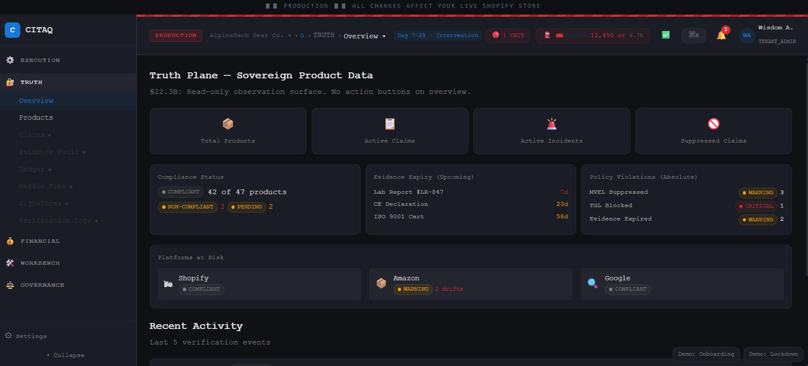The image size is (808, 366).
Task: Expand the Governance section
Action: [68, 285]
